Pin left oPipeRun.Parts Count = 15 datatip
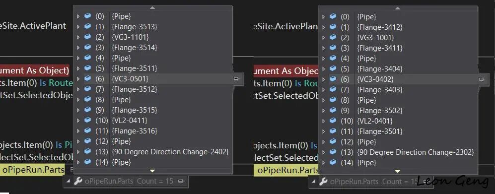The image size is (495, 194). tap(181, 181)
